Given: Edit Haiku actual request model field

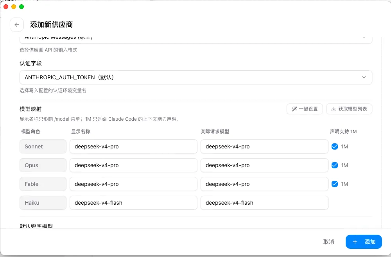Looking at the screenshot, I should point(264,203).
